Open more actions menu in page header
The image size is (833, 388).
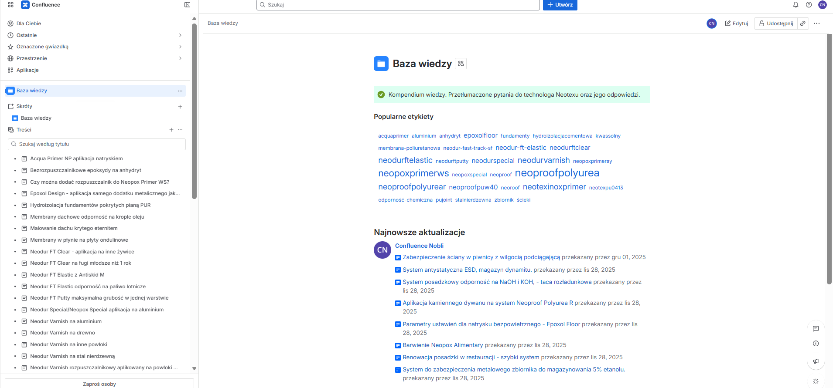816,24
